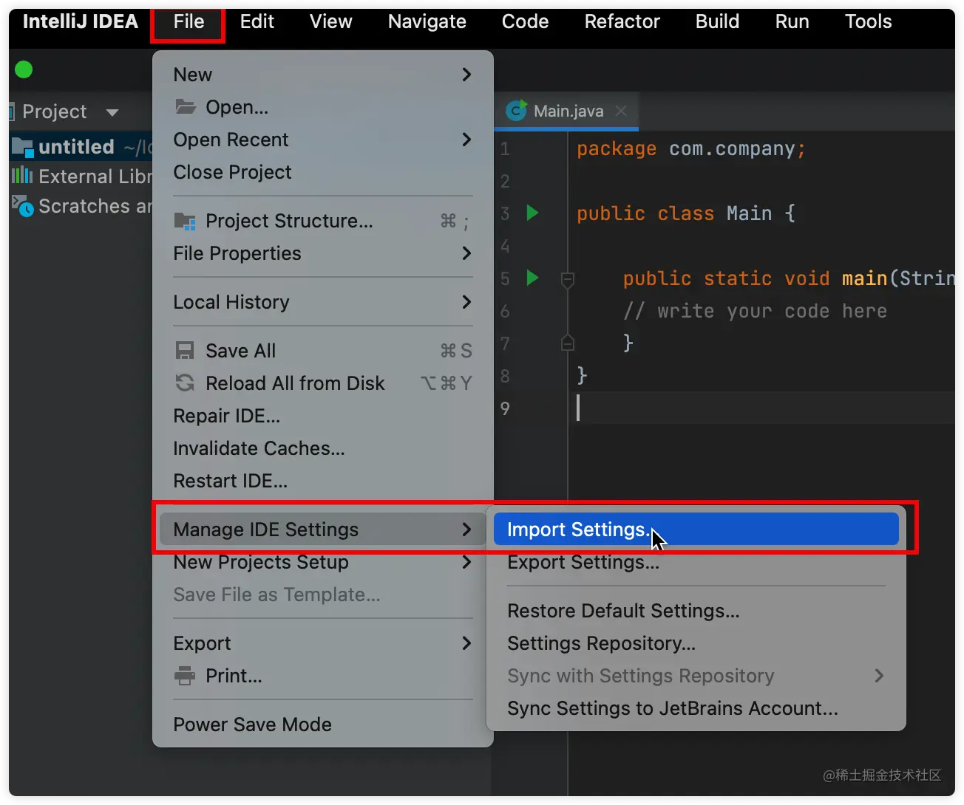
Task: Open the Run menu
Action: pos(792,22)
